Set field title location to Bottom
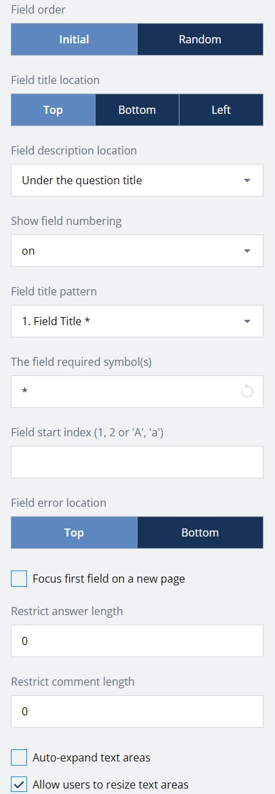The width and height of the screenshot is (275, 794). click(x=137, y=109)
